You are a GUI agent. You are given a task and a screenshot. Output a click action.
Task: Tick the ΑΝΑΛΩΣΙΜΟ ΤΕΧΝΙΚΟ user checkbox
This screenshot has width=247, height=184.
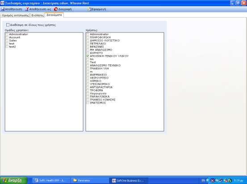(x=88, y=65)
